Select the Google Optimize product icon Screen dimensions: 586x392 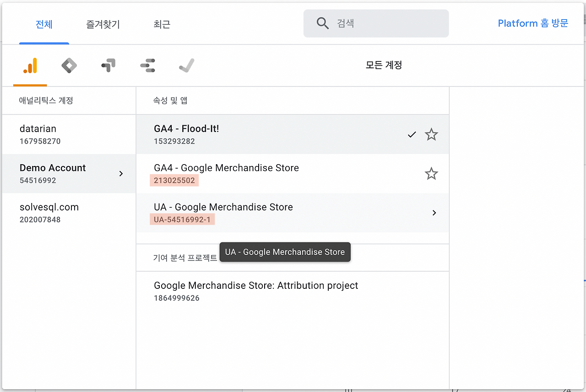pyautogui.click(x=108, y=66)
